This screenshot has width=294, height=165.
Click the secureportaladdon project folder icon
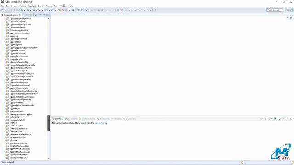click(x=7, y=120)
